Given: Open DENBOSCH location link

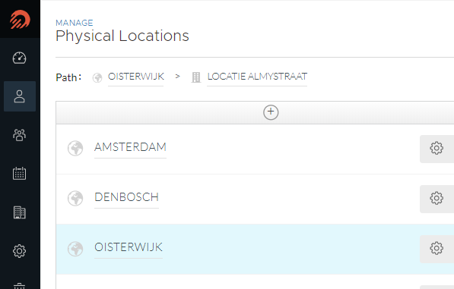Looking at the screenshot, I should (x=126, y=197).
